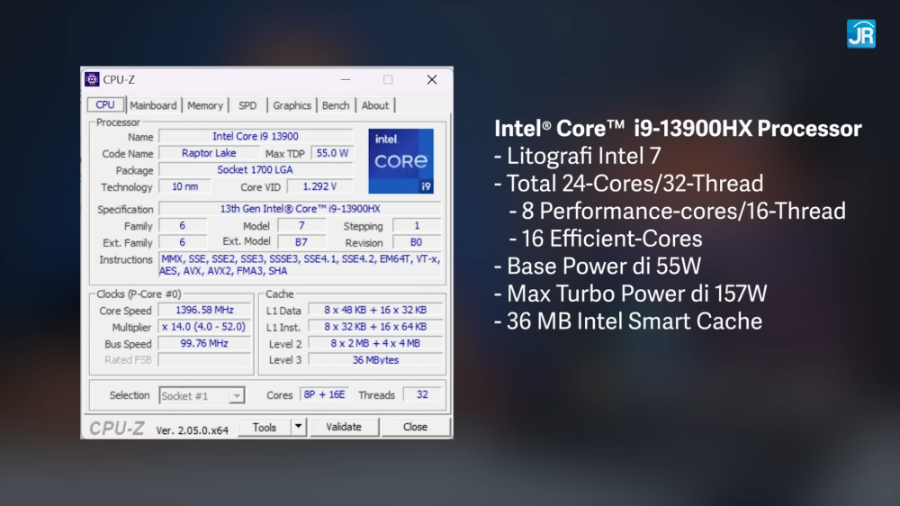
Task: Click the Instructions list text box
Action: coord(300,265)
